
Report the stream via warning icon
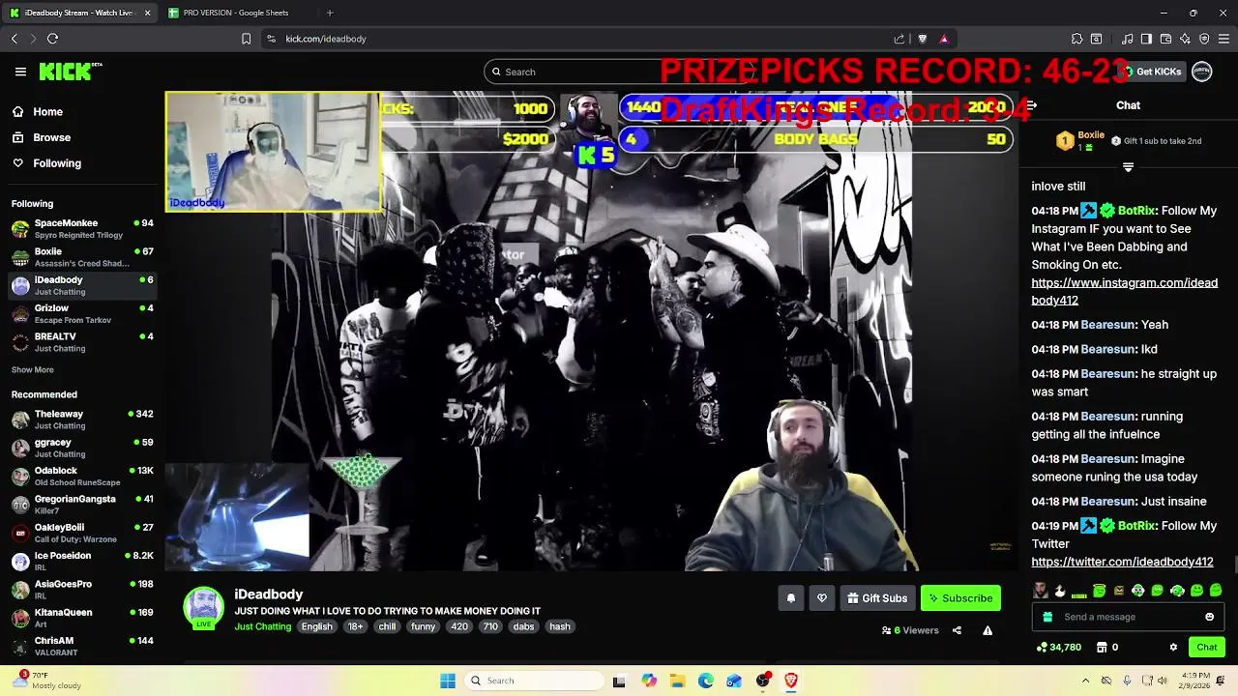point(987,630)
